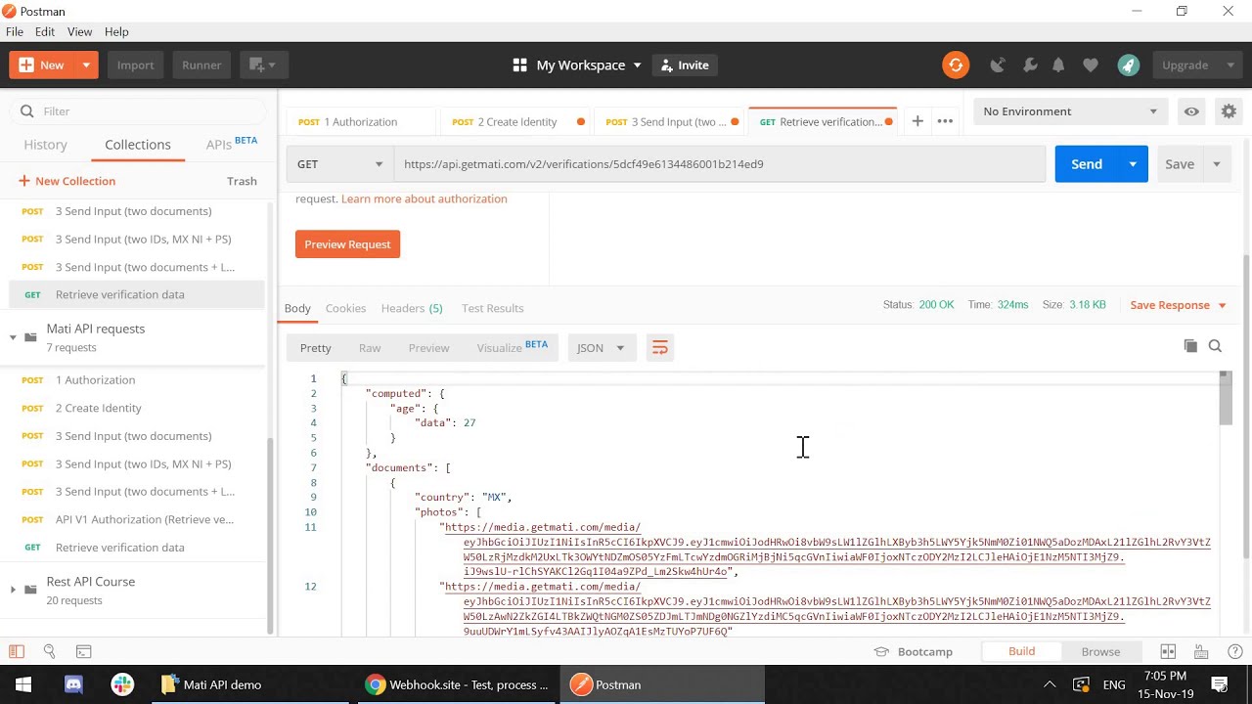Click the heart icon in header
Viewport: 1252px width, 704px height.
(x=1091, y=66)
